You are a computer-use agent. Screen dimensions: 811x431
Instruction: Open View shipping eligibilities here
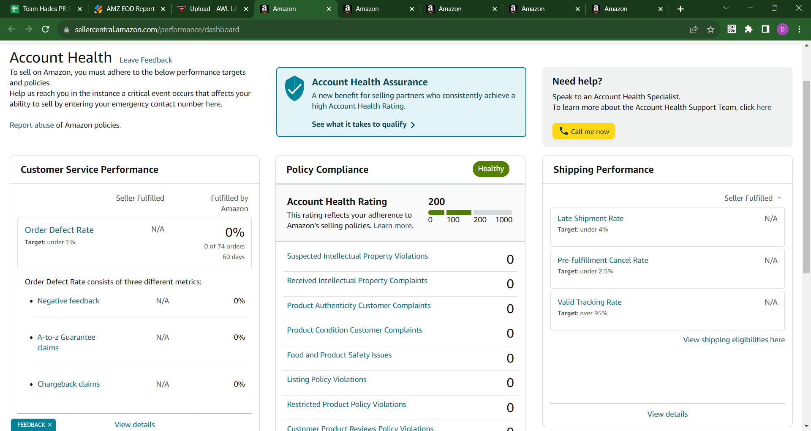point(734,340)
